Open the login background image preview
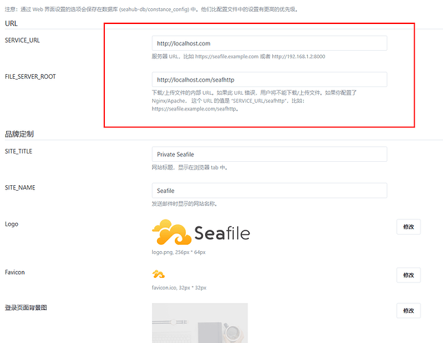The height and width of the screenshot is (343, 443). click(x=200, y=323)
